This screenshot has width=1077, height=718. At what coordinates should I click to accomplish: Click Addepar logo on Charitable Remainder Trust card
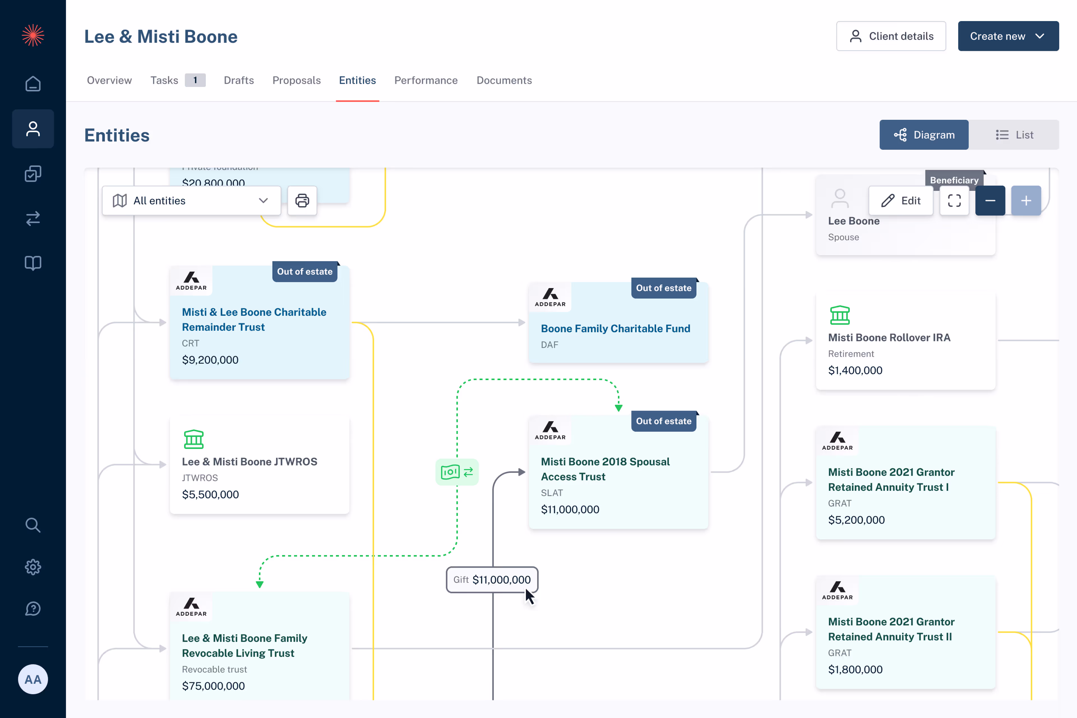[x=191, y=281]
